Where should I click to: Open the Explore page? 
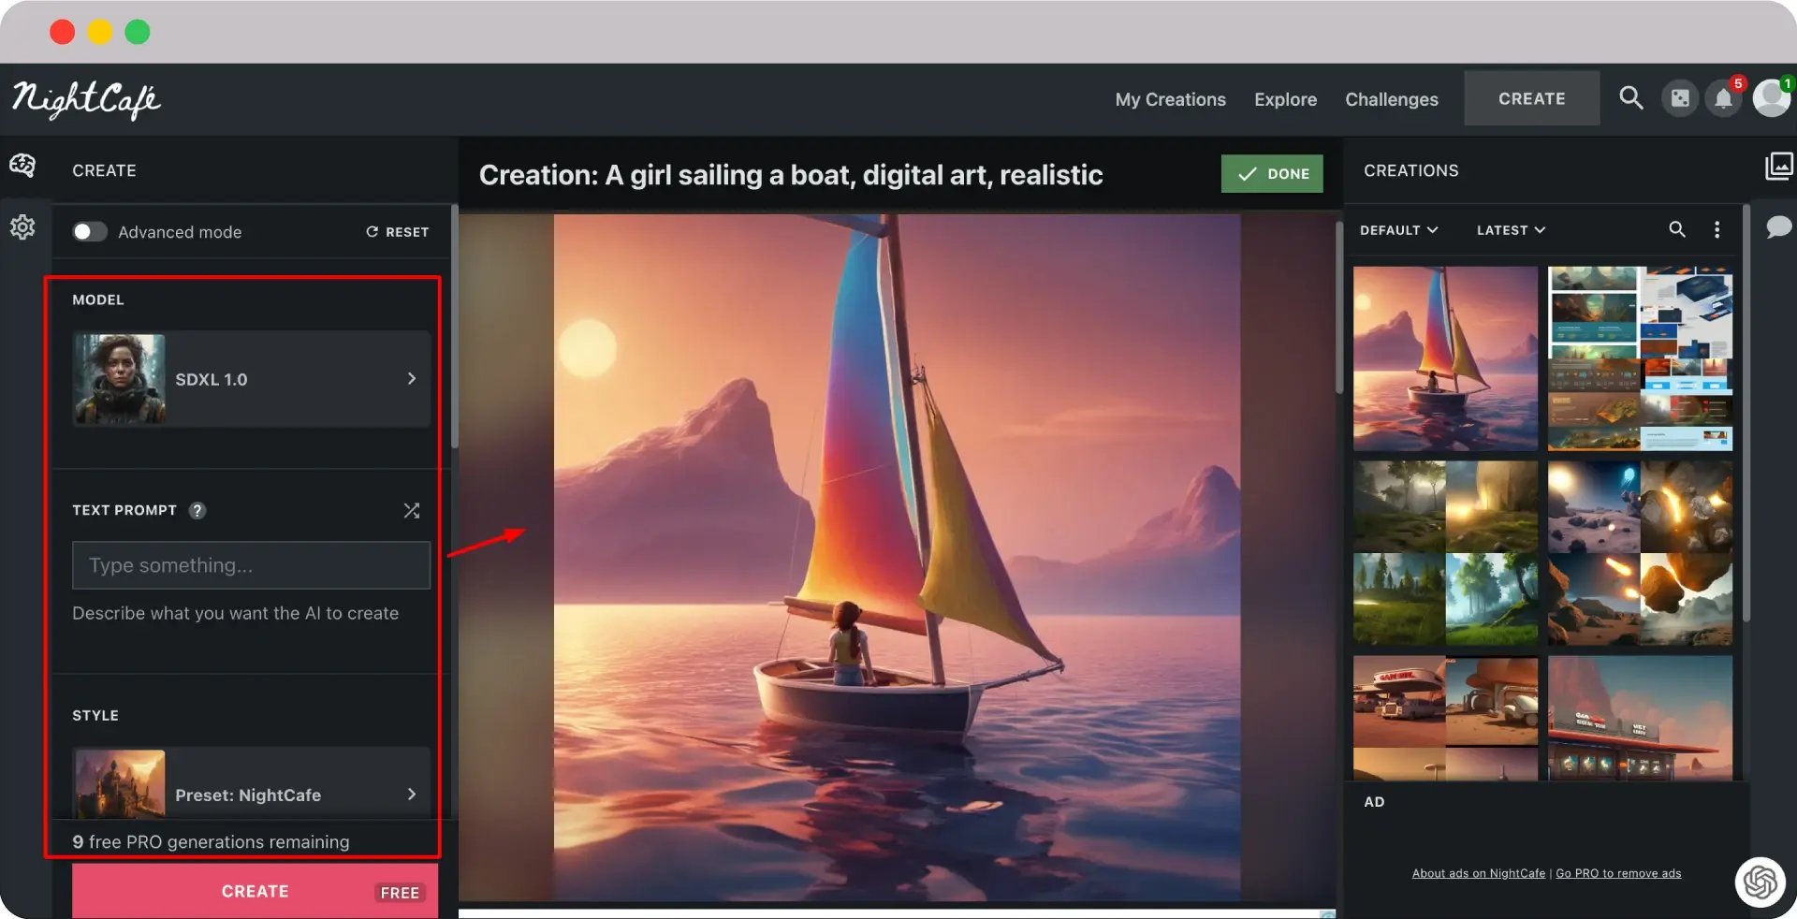[1285, 99]
